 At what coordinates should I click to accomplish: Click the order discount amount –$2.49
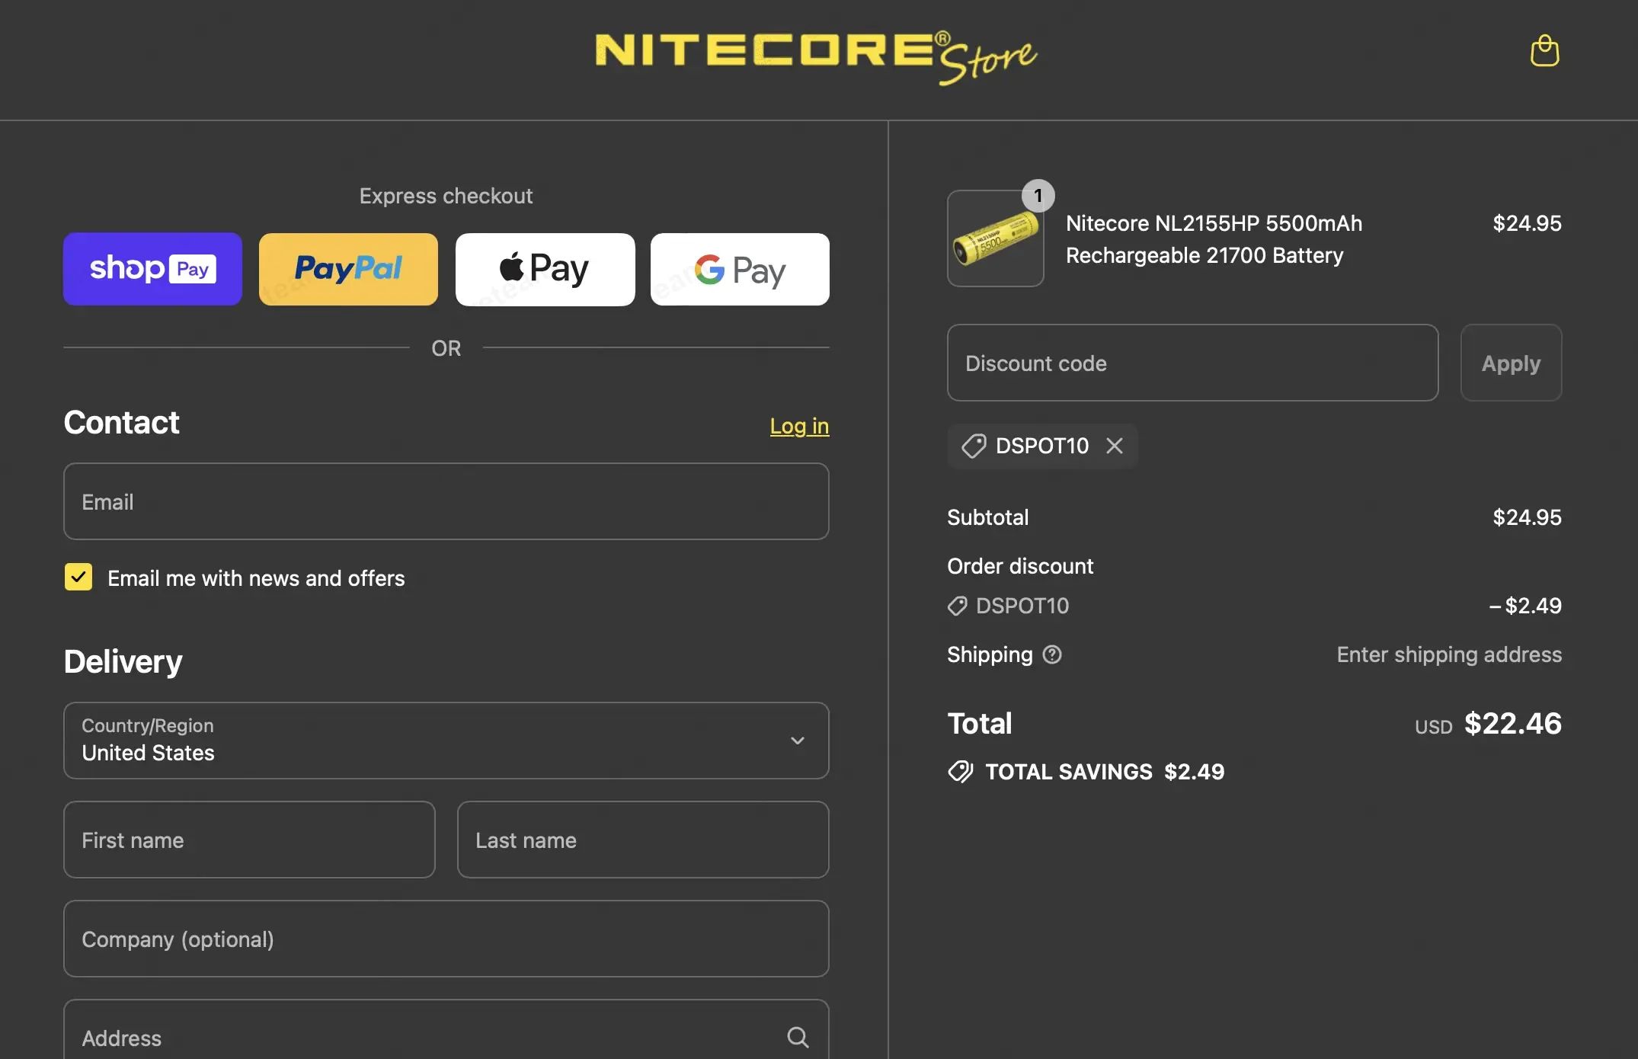click(x=1525, y=606)
